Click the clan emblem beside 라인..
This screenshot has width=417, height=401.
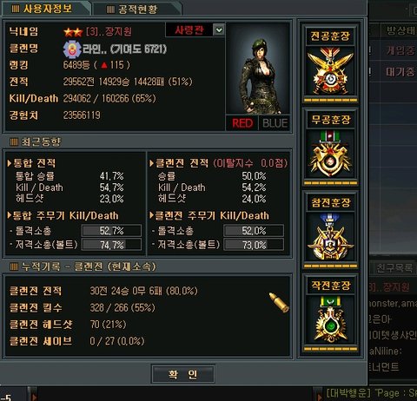72,49
